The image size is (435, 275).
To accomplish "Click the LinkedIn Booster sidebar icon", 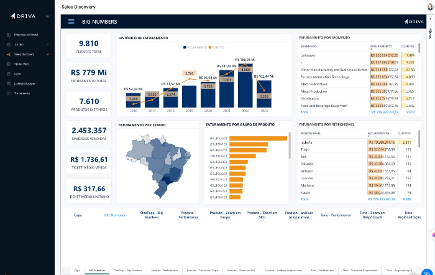I will [x=8, y=83].
